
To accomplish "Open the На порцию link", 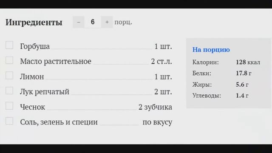I will pyautogui.click(x=211, y=50).
